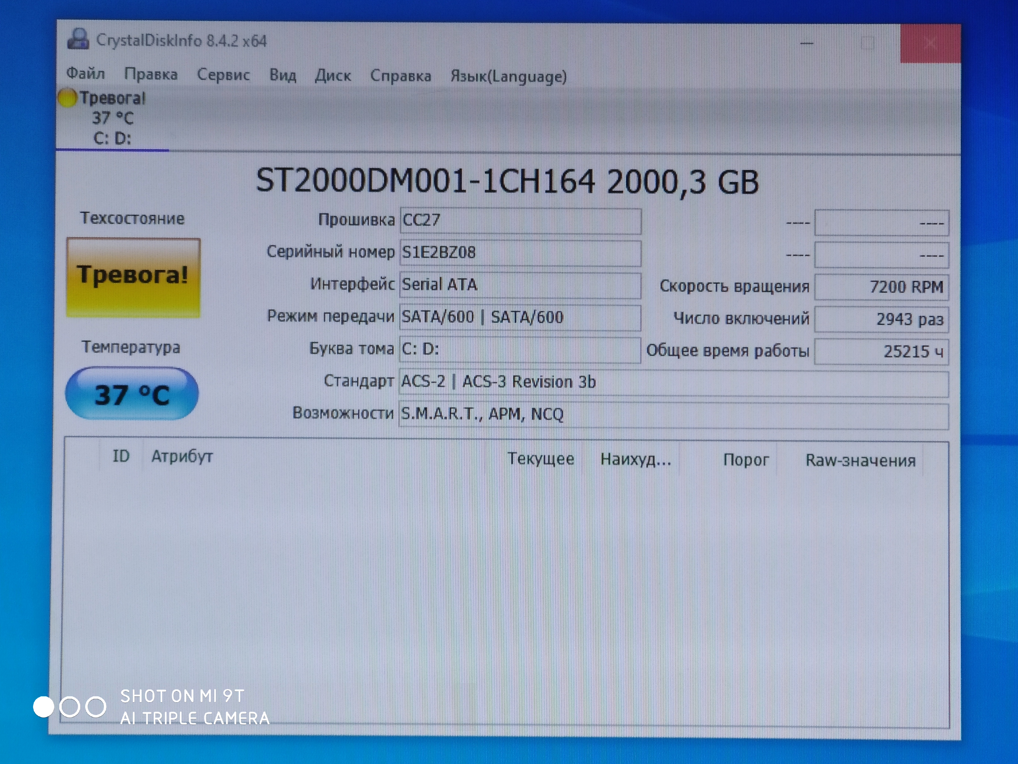Click the power on hours value 25215 ч

pyautogui.click(x=882, y=351)
